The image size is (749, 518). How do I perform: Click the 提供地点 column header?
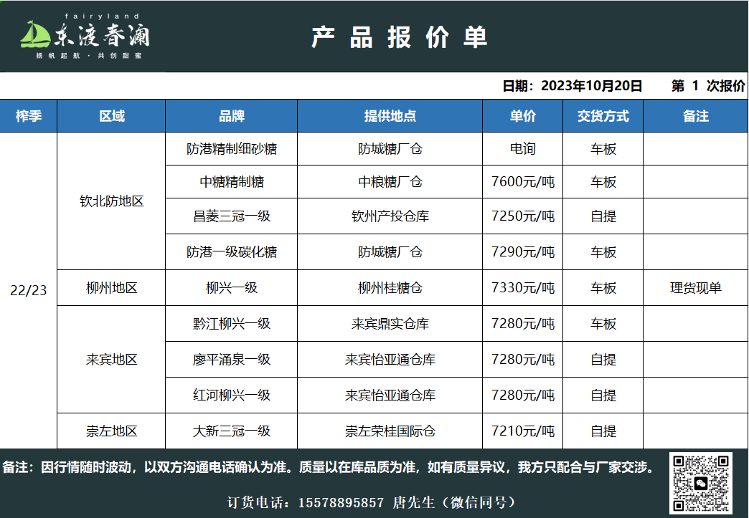pos(390,116)
